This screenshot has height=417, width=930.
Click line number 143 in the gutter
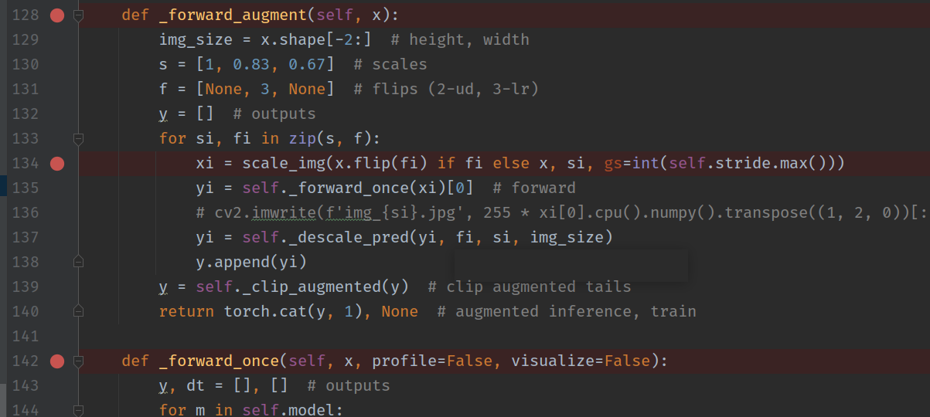click(x=25, y=385)
